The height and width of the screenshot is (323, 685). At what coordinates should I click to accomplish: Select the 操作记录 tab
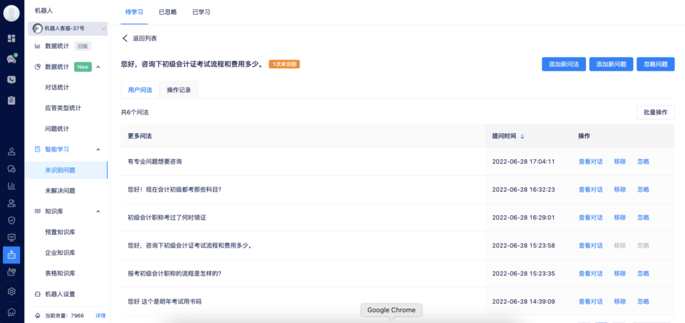pos(179,90)
